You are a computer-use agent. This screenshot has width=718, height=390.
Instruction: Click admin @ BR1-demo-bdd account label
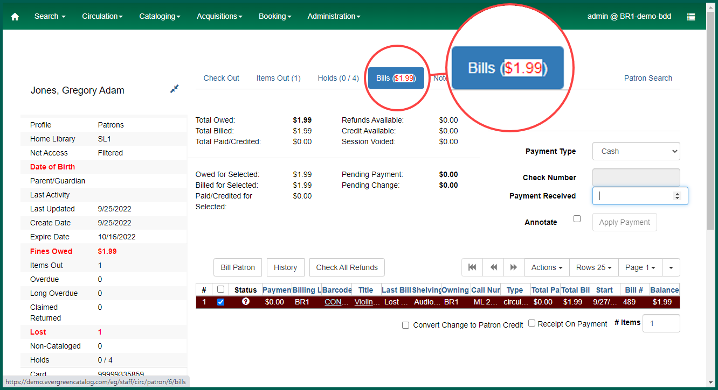point(629,17)
